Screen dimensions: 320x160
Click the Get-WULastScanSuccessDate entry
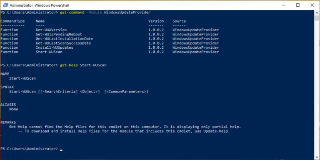click(x=63, y=43)
